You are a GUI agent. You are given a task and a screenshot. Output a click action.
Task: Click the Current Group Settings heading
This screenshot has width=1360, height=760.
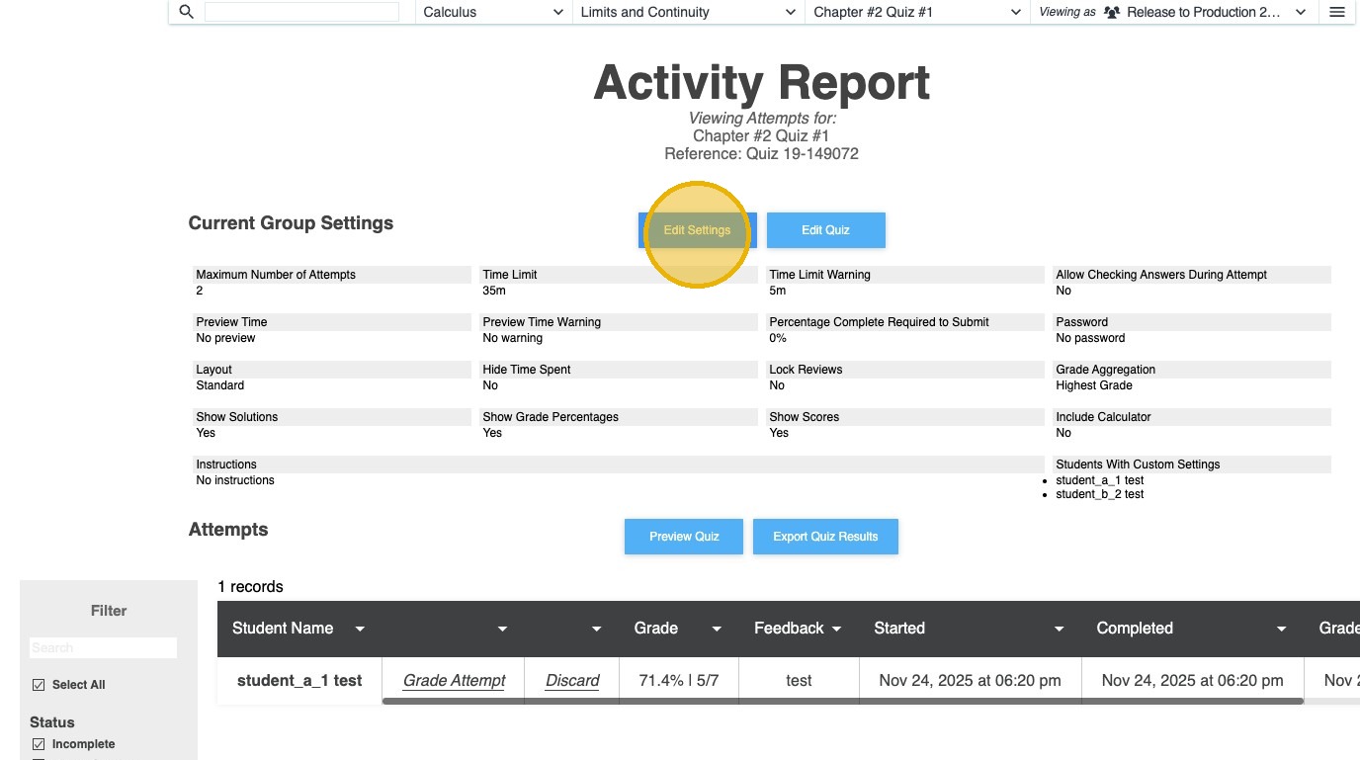[291, 223]
